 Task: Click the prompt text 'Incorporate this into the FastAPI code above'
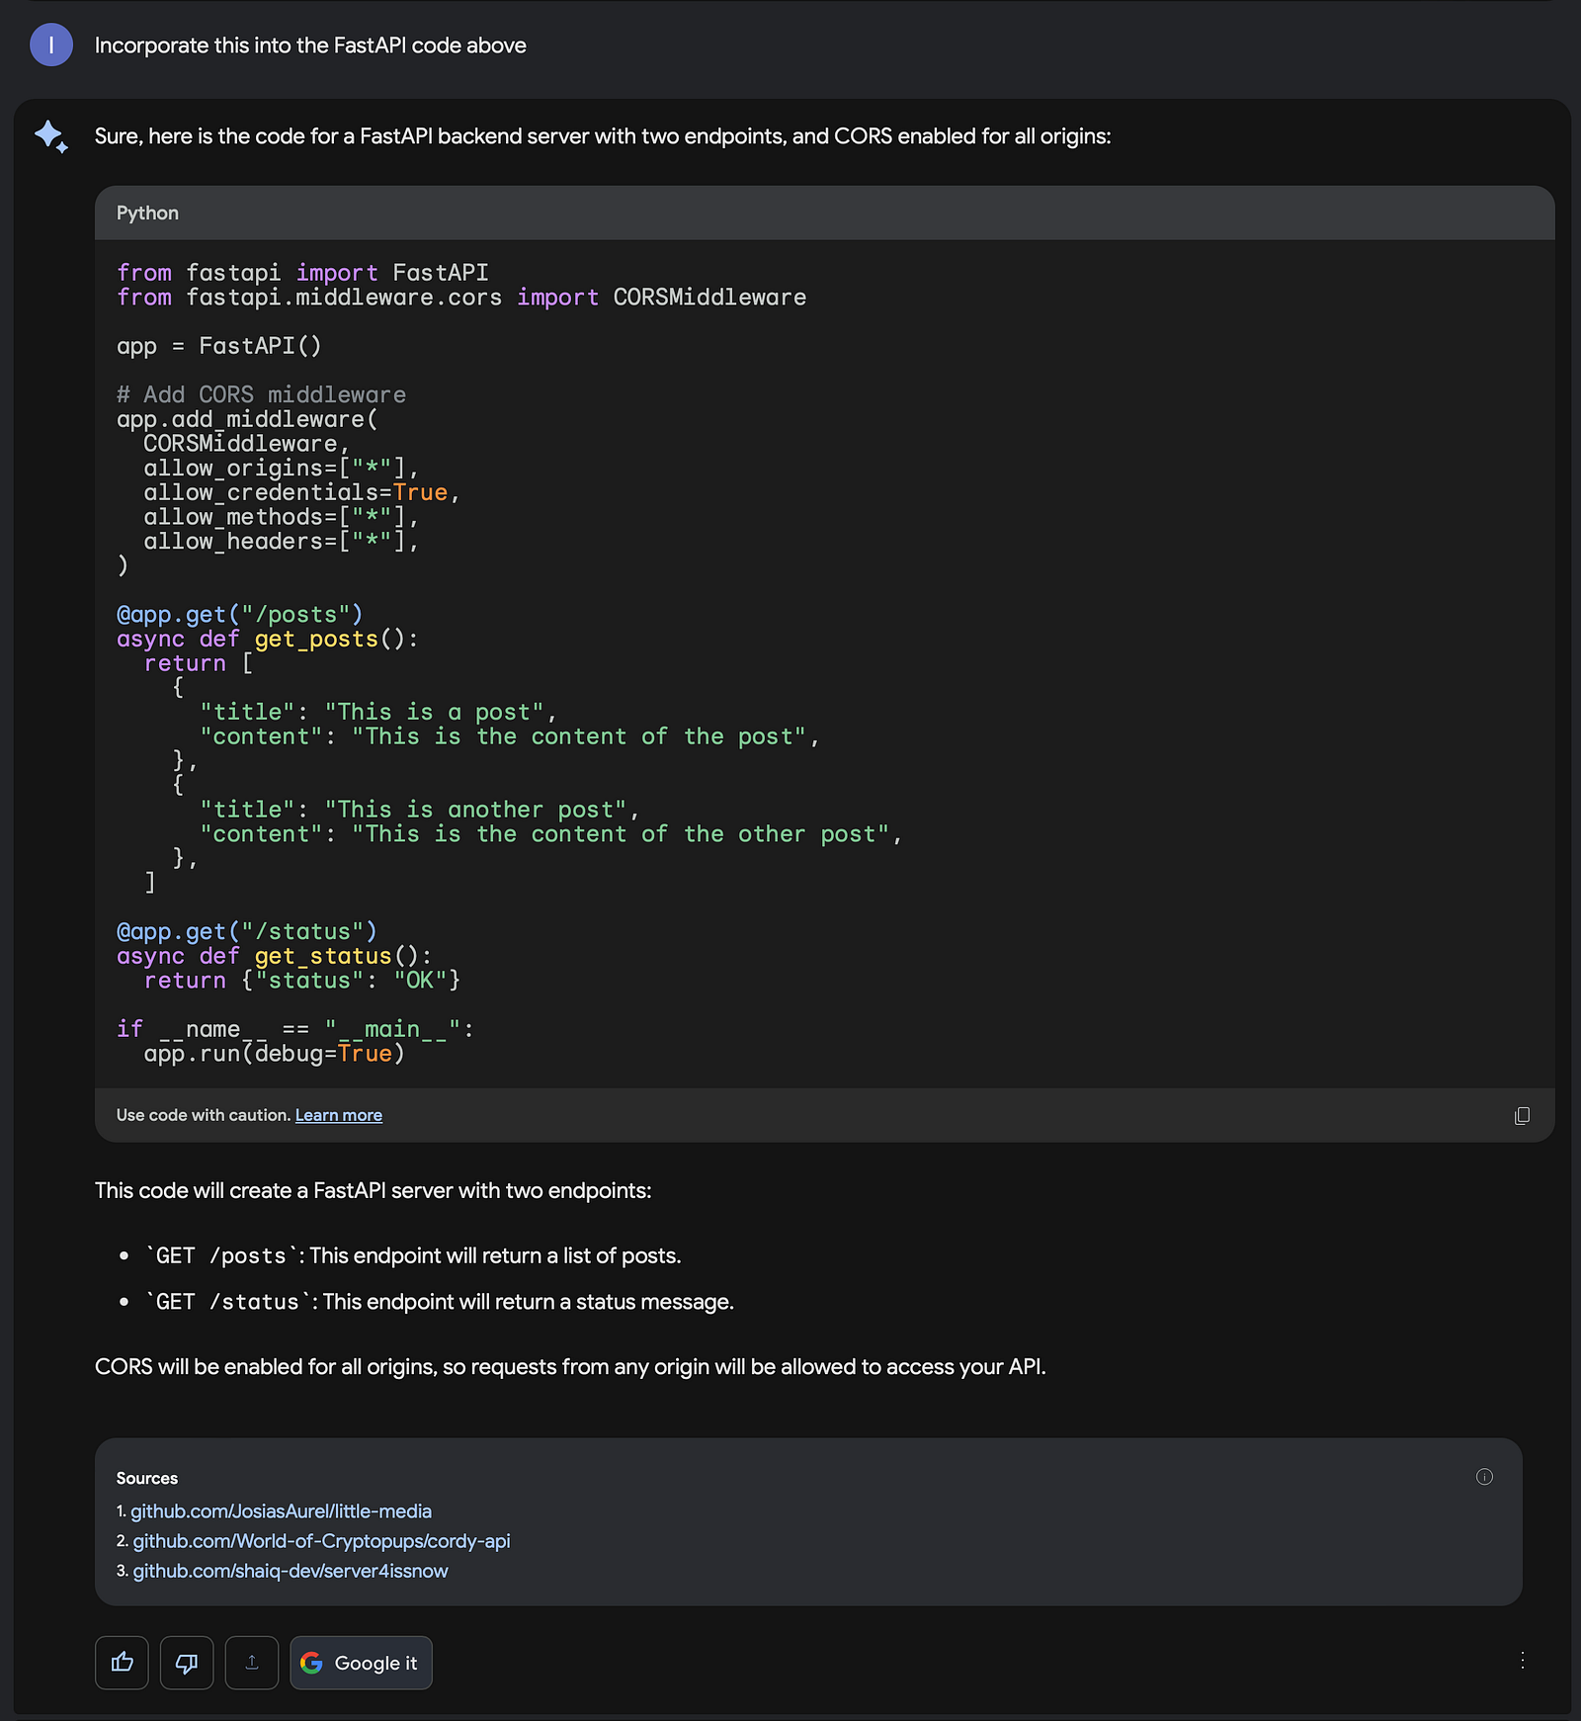310,45
